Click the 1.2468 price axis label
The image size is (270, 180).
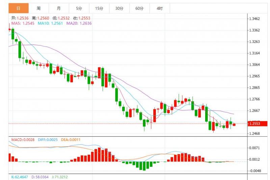tap(254, 134)
